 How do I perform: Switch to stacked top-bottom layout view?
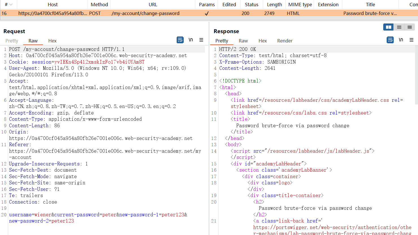click(399, 27)
